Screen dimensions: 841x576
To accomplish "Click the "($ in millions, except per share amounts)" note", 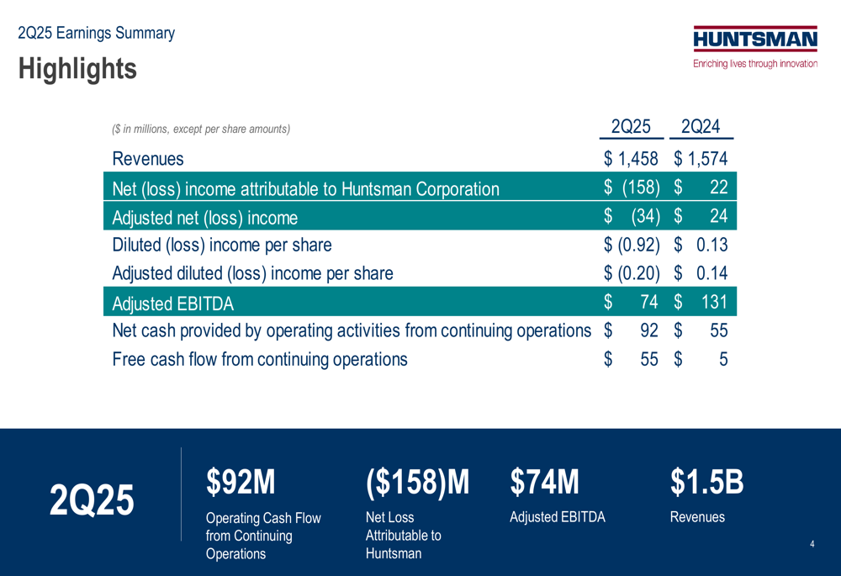I will point(201,129).
